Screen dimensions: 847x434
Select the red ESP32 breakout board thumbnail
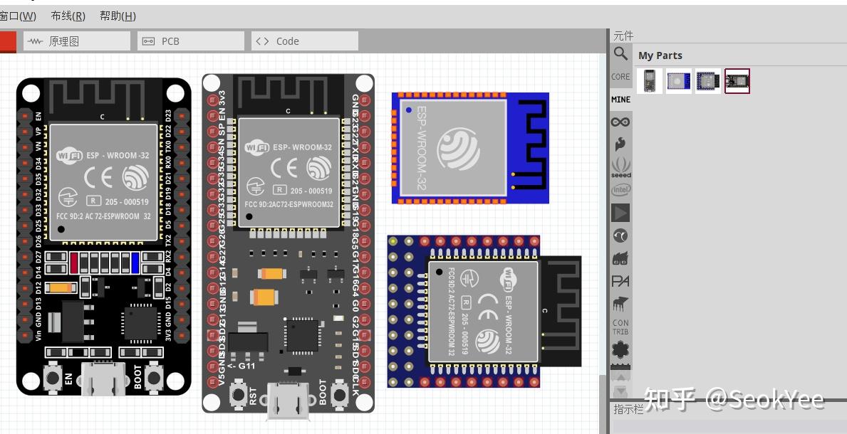(x=707, y=81)
